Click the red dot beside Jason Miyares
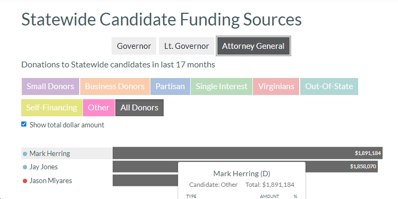The image size is (398, 199). pos(25,181)
